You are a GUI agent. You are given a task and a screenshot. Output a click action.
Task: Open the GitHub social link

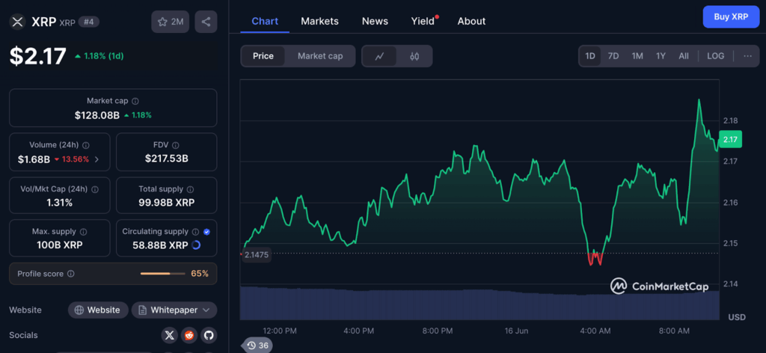coord(208,335)
